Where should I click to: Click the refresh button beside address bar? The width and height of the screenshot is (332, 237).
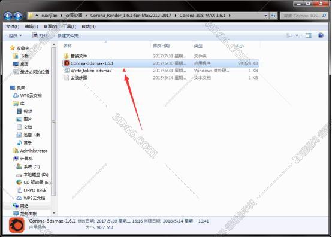pos(273,16)
